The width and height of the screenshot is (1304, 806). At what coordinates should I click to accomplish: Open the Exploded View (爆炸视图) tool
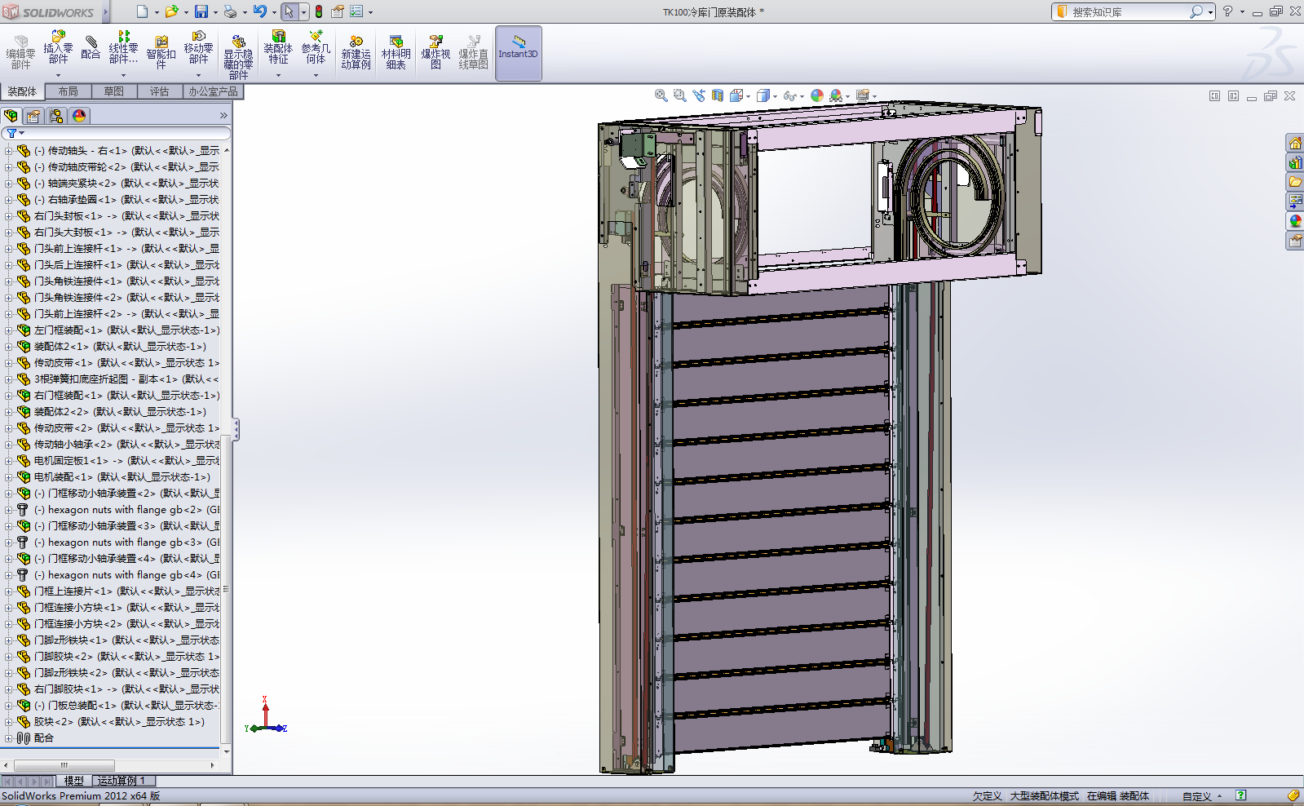[435, 52]
